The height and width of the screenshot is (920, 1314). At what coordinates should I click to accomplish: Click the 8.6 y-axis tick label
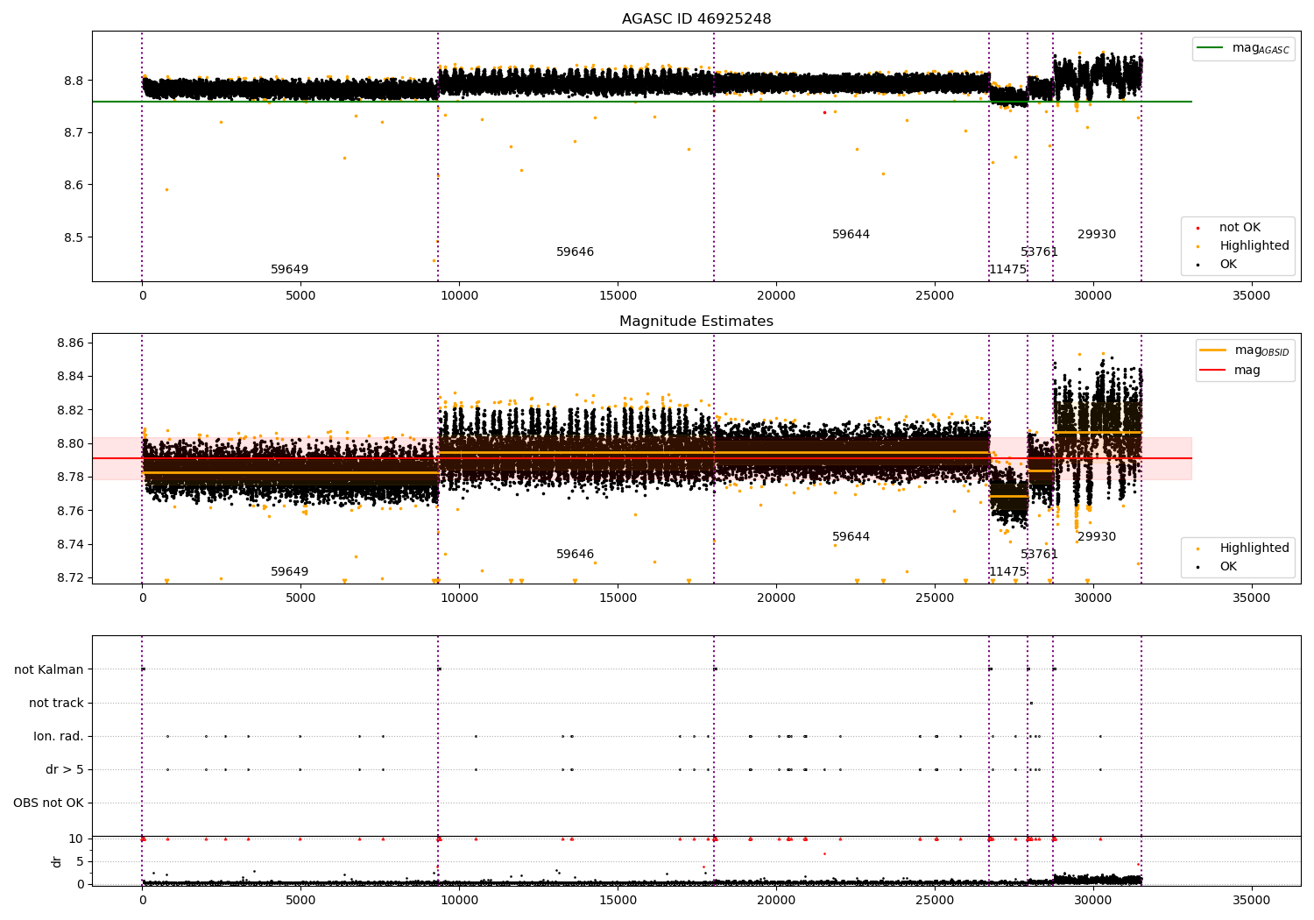[74, 186]
